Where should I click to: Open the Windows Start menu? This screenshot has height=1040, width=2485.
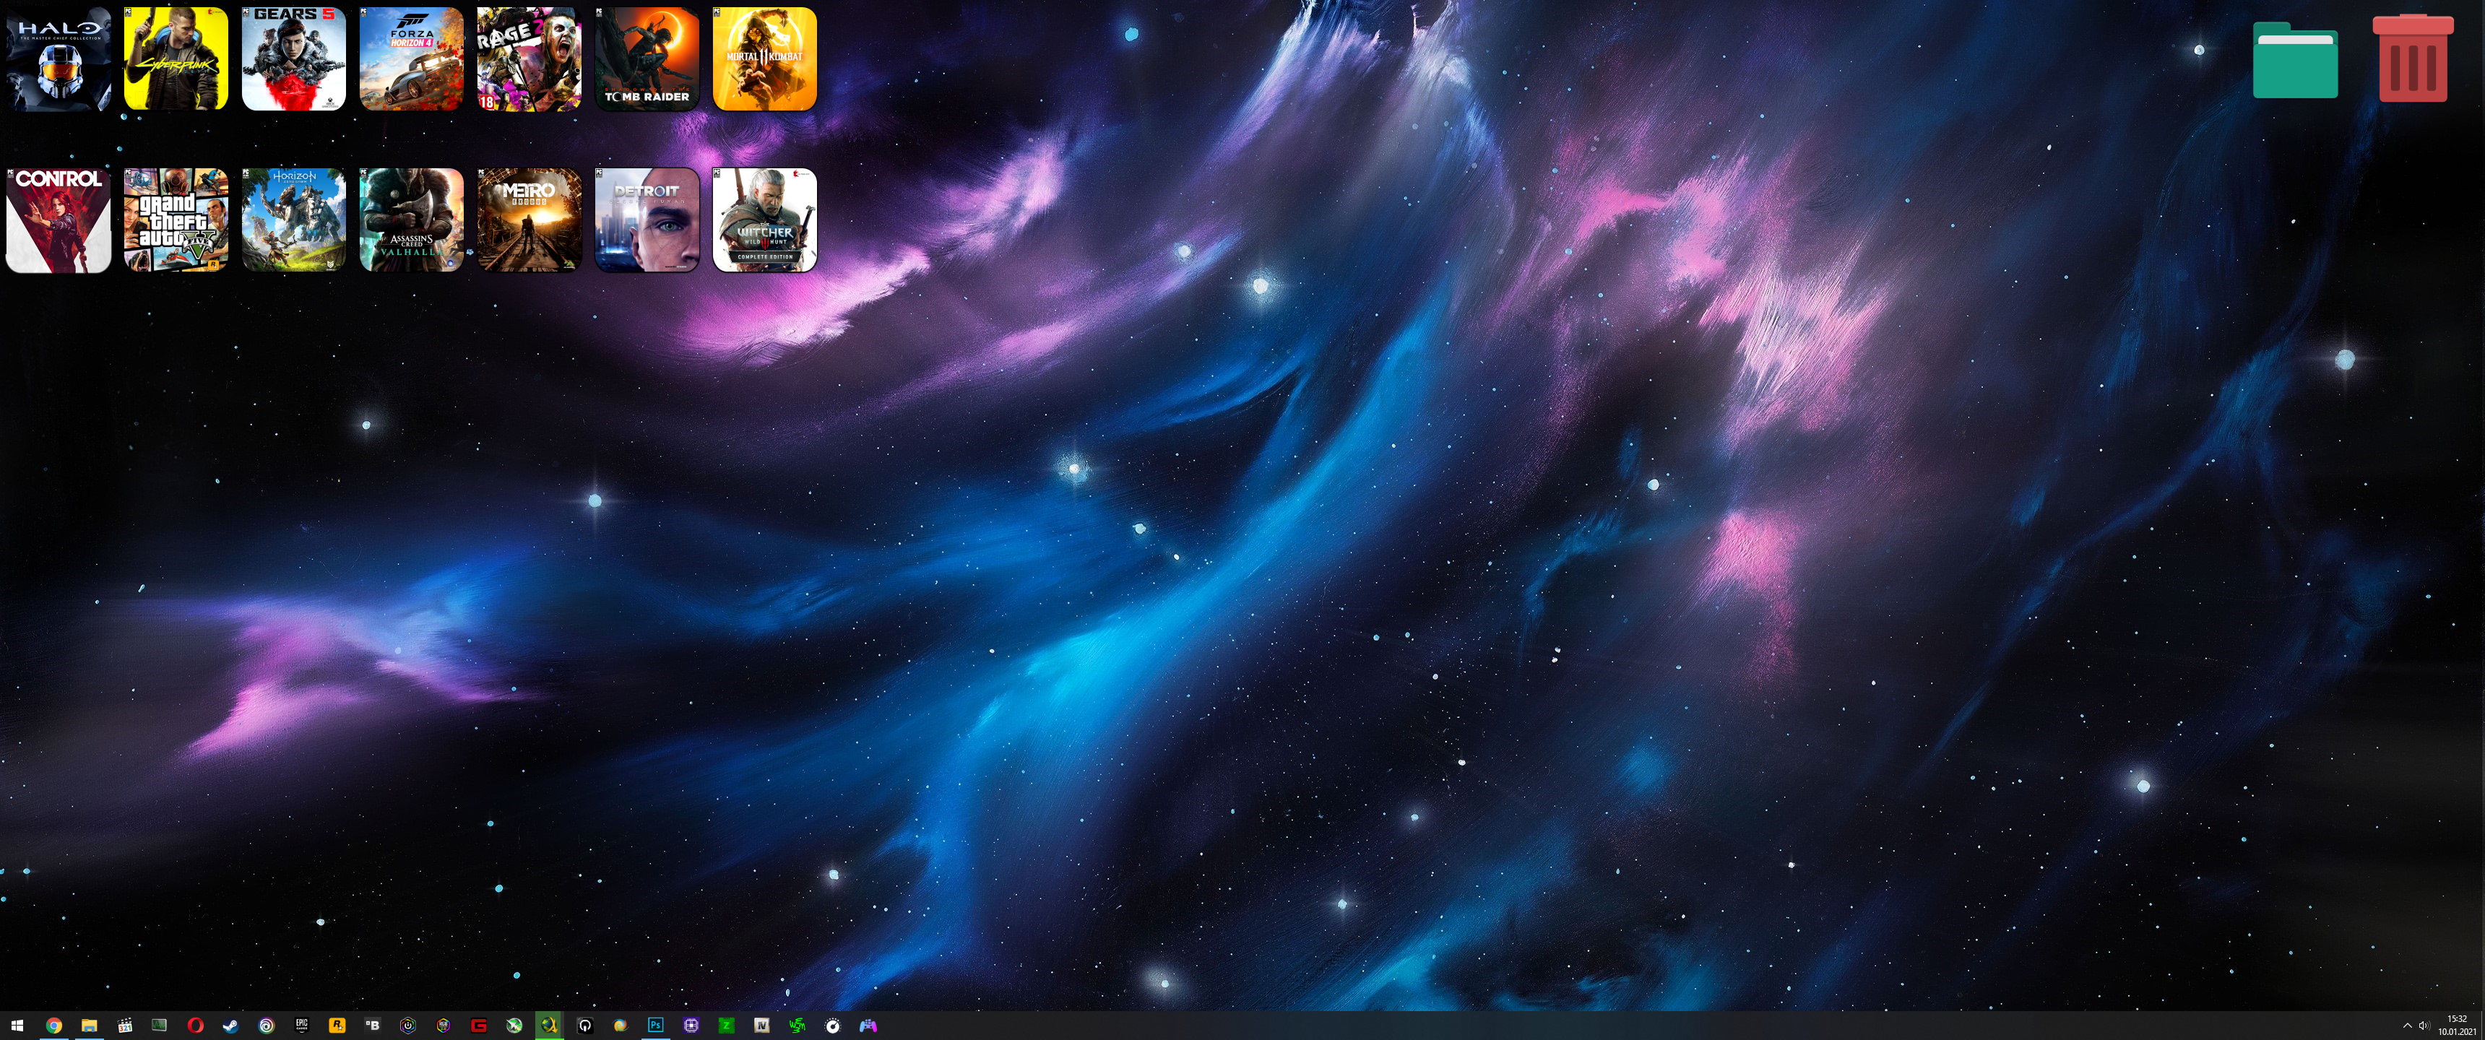(17, 1026)
